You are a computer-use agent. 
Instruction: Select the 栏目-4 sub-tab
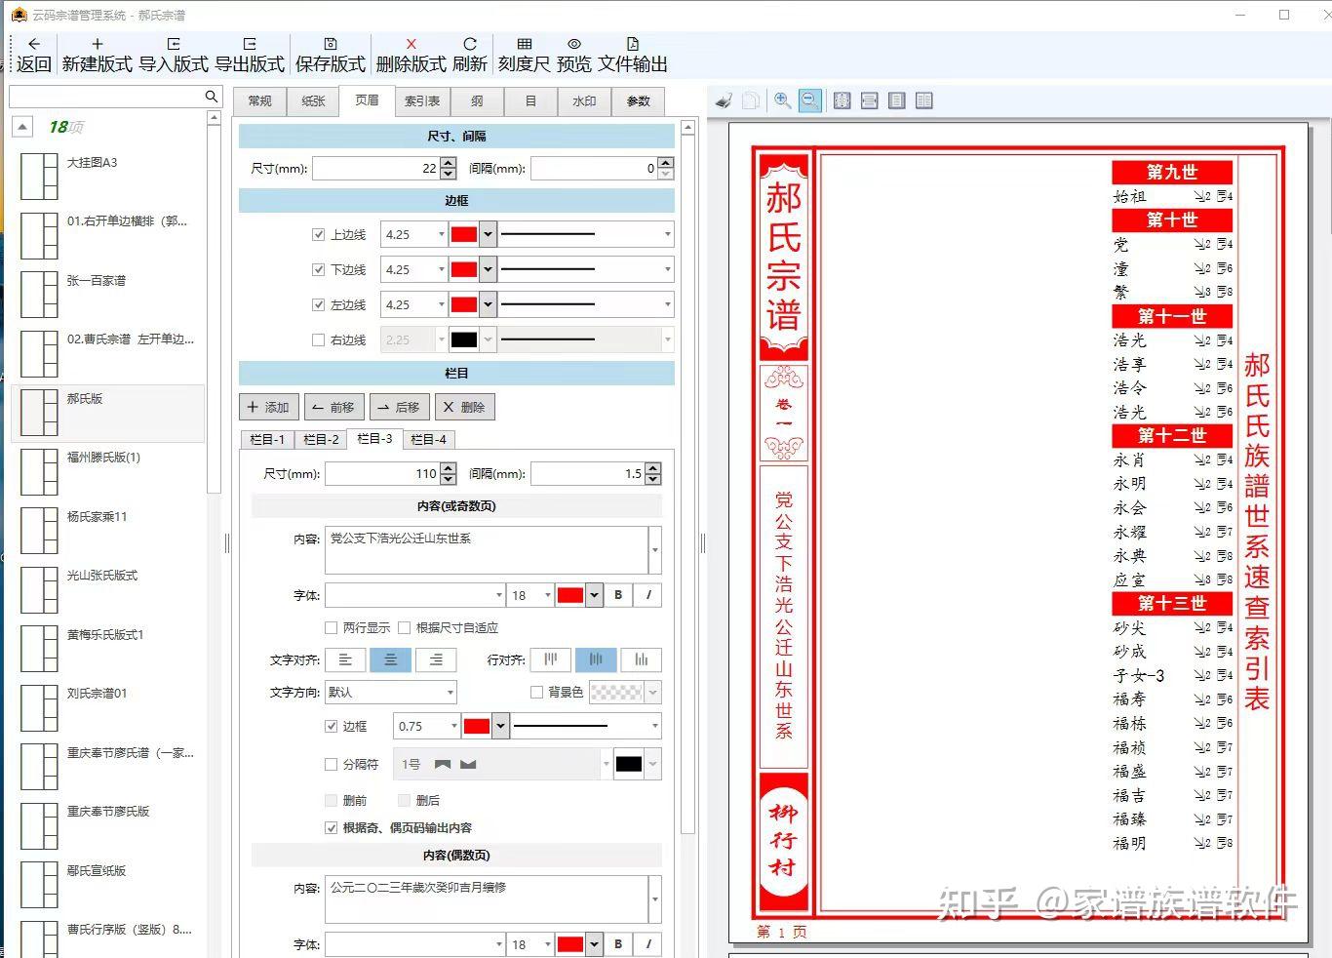point(428,440)
